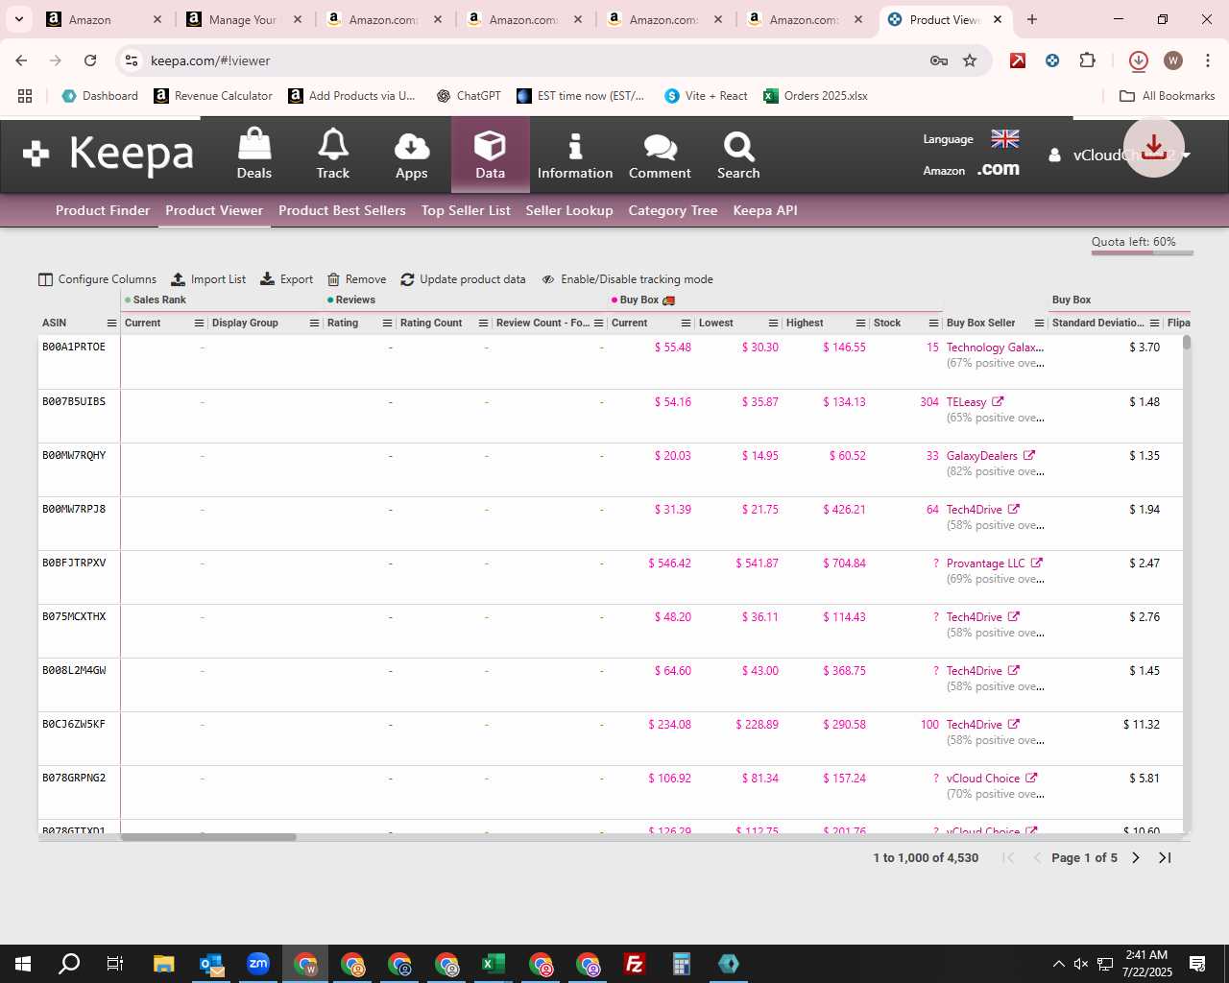
Task: Click the vertical table scrollbar
Action: tap(1187, 342)
